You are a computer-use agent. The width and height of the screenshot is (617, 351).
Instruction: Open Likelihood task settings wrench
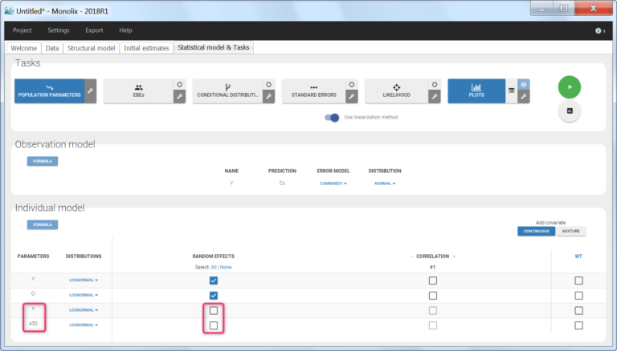pos(435,96)
